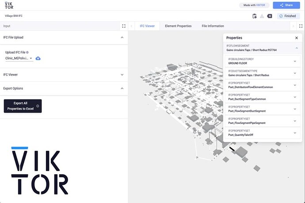Expand Pset_FlowSegmentPipeSegment row

click(263, 121)
